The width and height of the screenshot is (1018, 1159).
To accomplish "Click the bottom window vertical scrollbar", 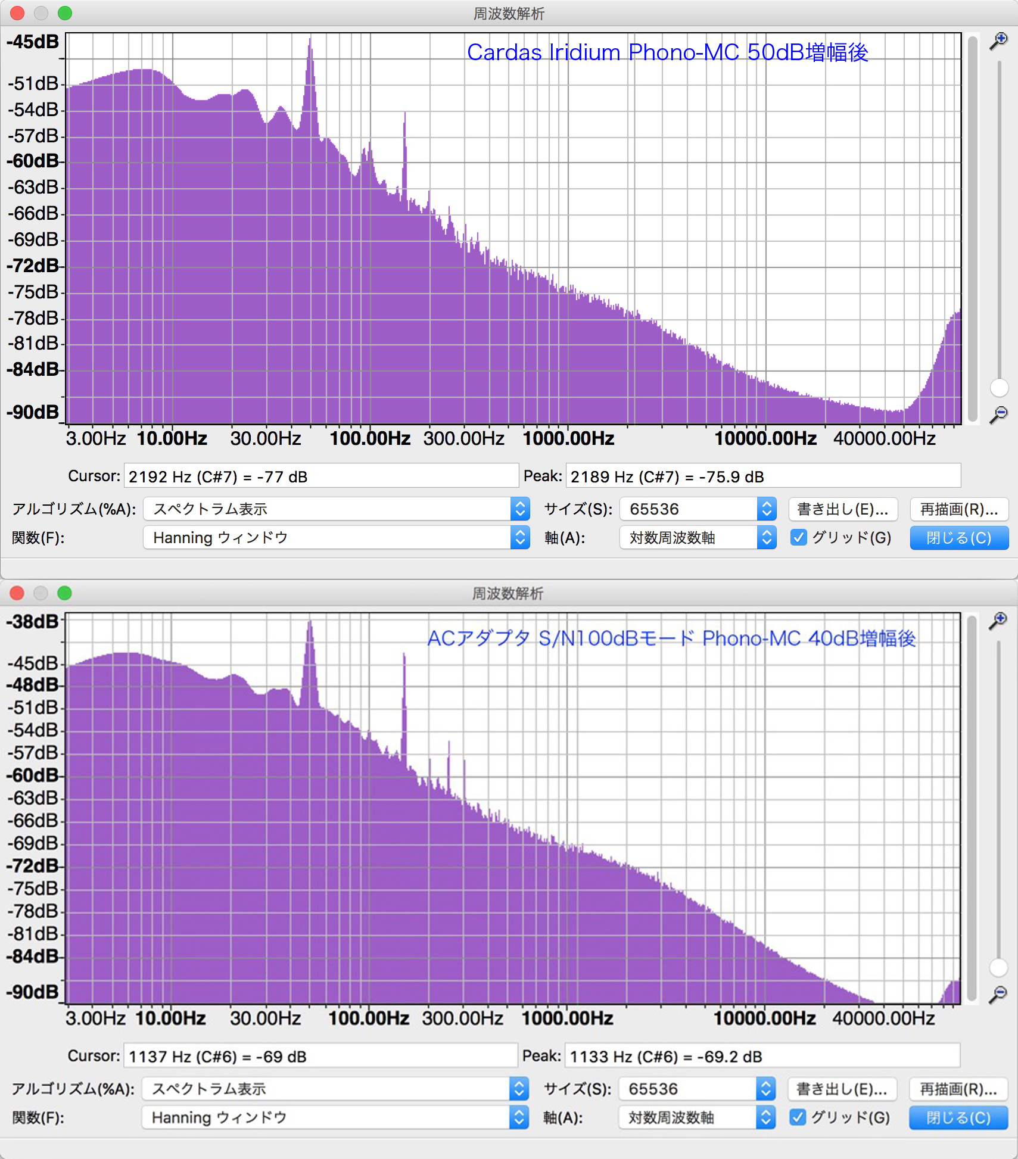I will [x=972, y=808].
